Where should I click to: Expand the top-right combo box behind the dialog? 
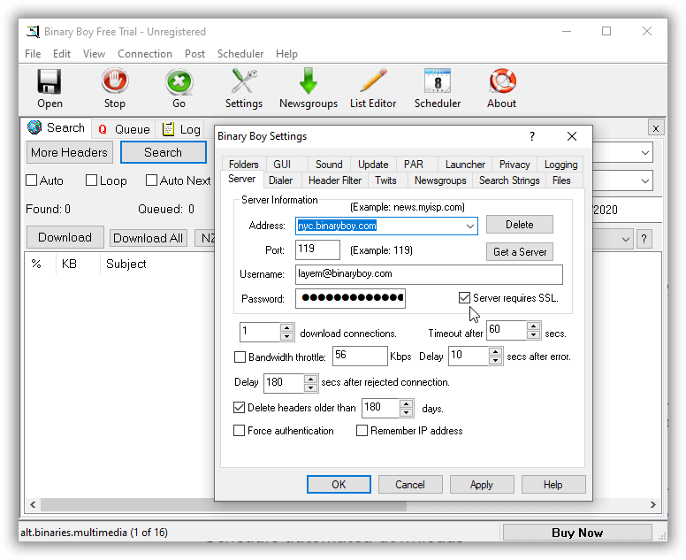(x=644, y=153)
